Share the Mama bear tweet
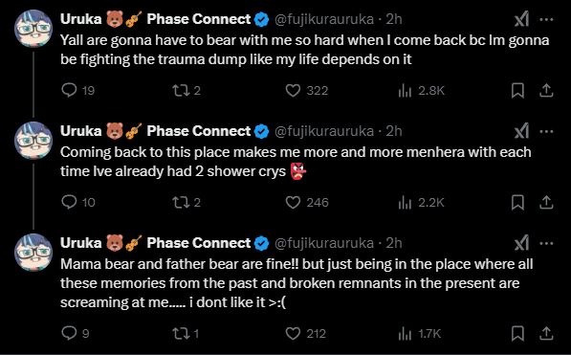The height and width of the screenshot is (355, 571). click(546, 334)
